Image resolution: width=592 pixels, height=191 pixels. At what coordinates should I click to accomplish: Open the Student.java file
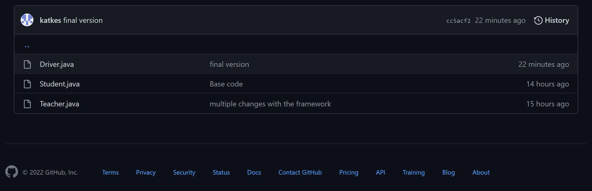60,84
